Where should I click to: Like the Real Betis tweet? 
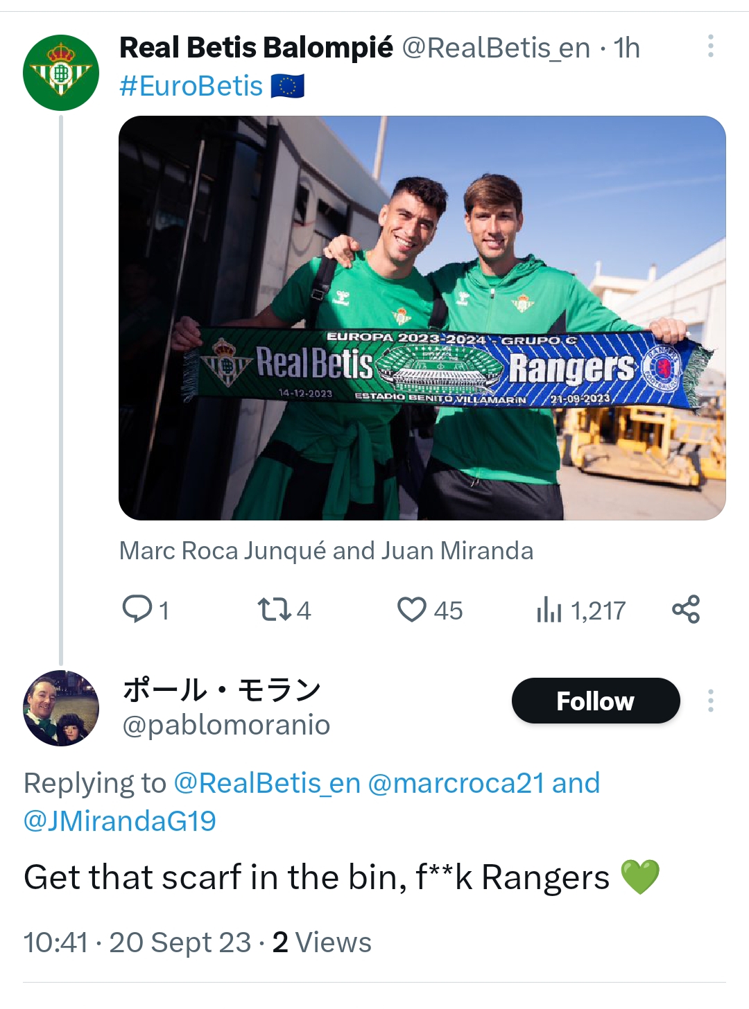point(412,610)
